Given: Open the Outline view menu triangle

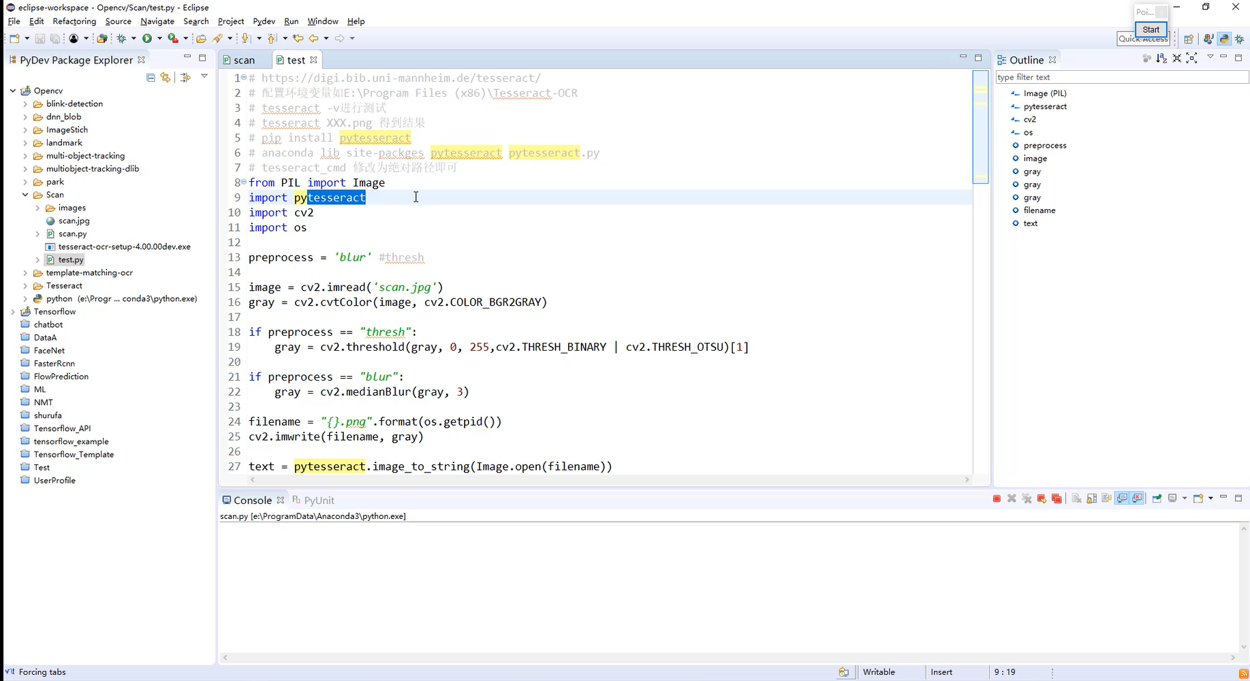Looking at the screenshot, I should point(1210,57).
